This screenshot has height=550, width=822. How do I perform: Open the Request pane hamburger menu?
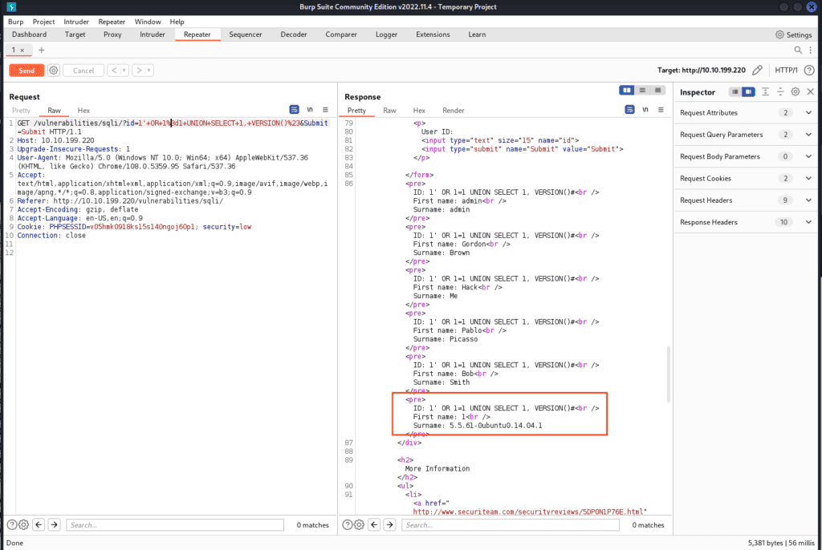tap(325, 110)
